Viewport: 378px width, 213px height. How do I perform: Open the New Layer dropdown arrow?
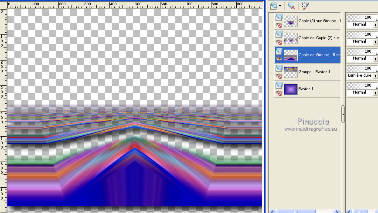[280, 6]
